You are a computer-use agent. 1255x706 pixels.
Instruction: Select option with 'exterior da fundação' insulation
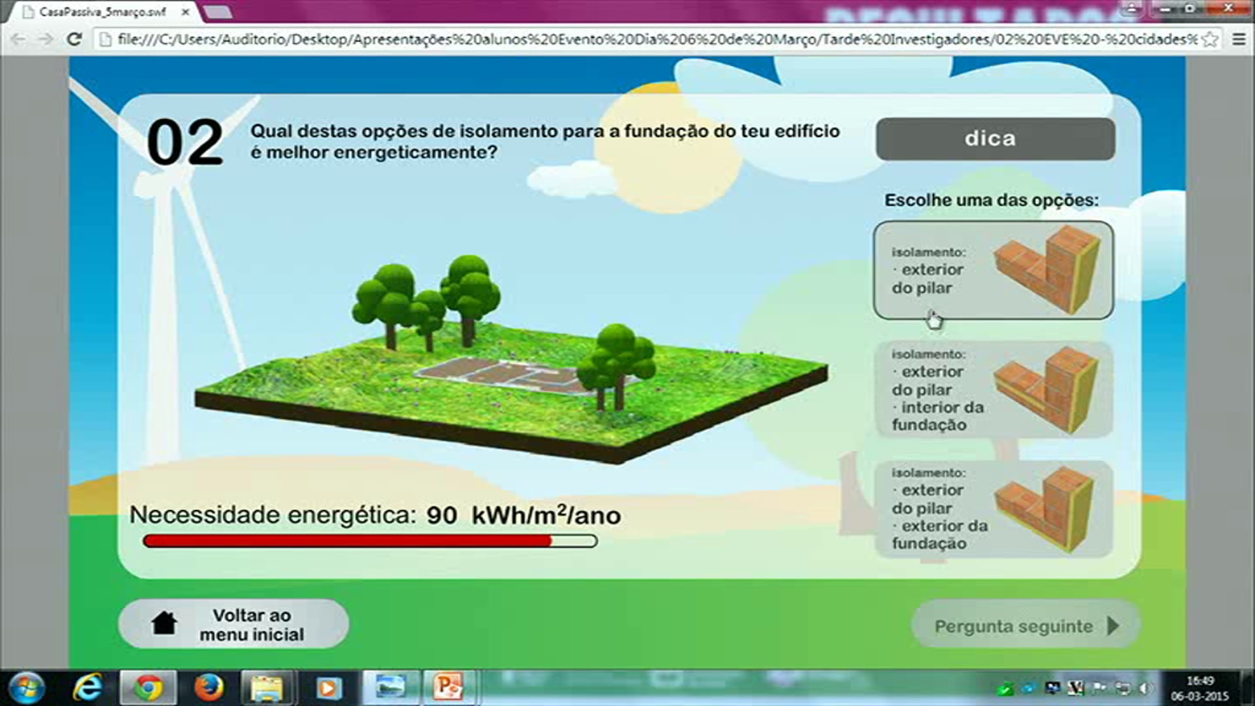(x=994, y=509)
